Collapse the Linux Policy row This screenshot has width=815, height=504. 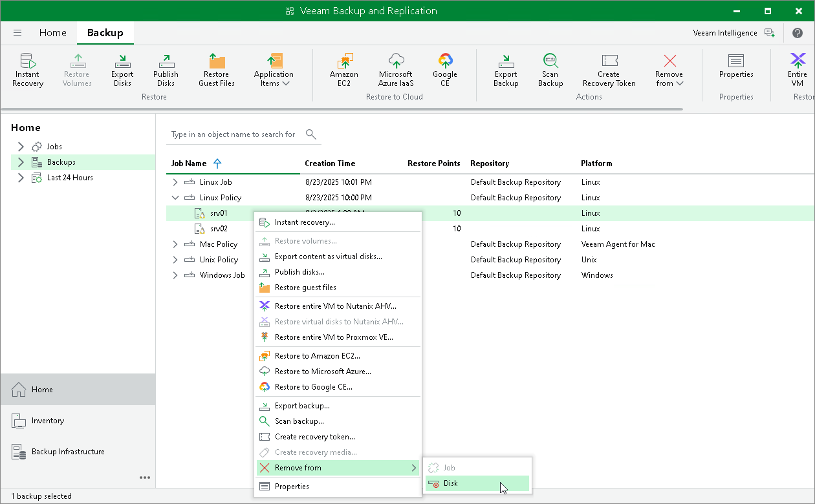pyautogui.click(x=175, y=198)
